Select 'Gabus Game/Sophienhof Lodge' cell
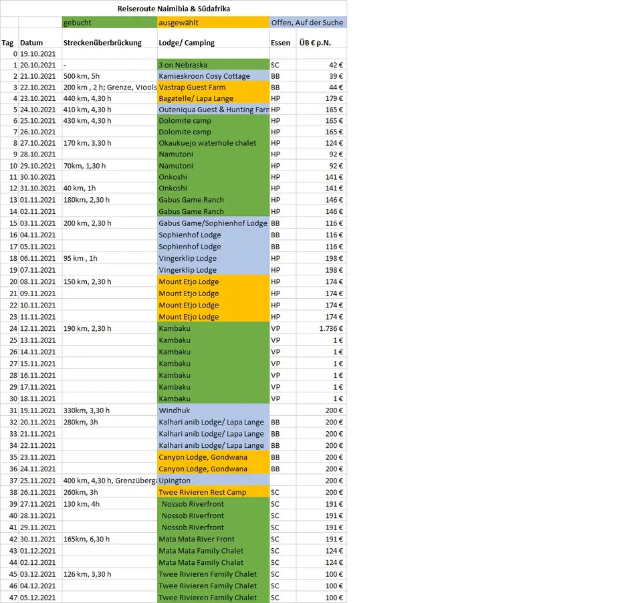The width and height of the screenshot is (642, 603). tap(213, 223)
